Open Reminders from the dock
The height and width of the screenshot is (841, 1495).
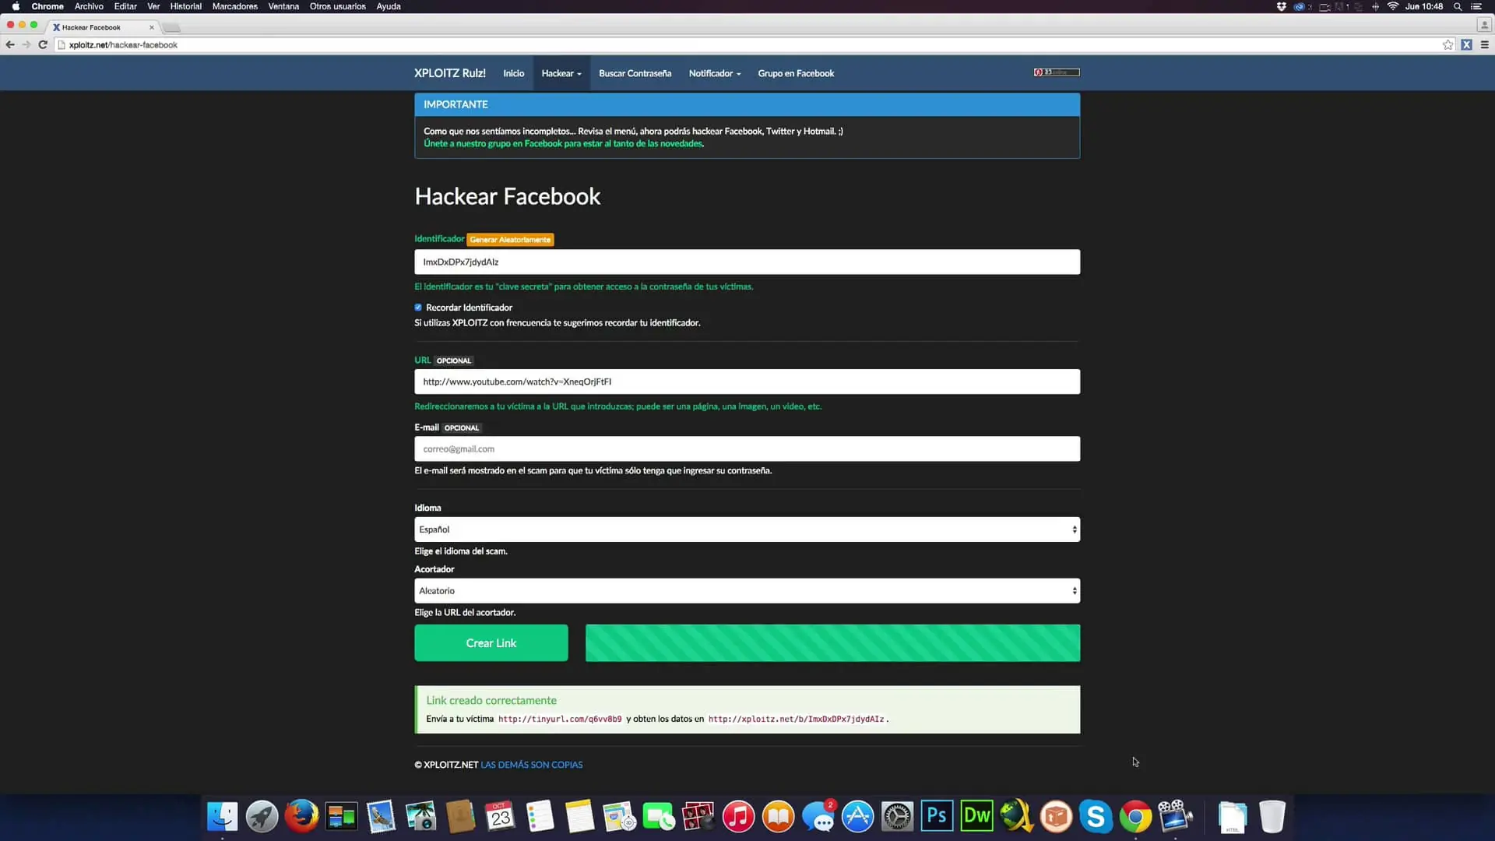[540, 816]
